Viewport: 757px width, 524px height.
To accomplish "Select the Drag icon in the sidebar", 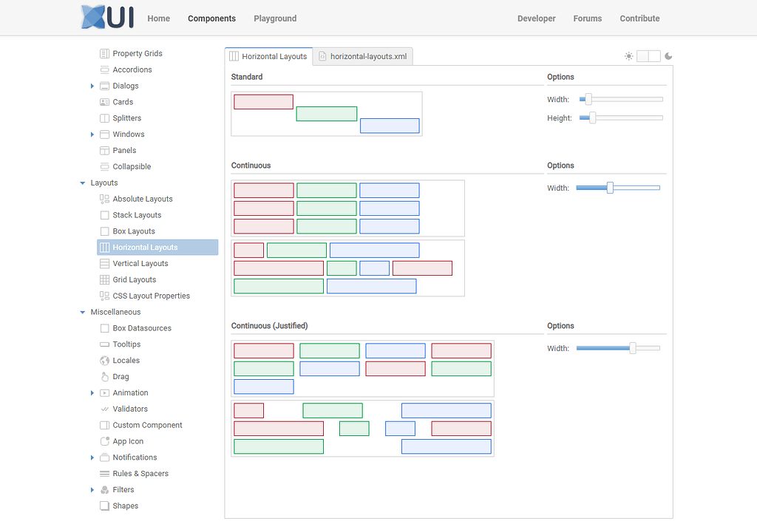I will click(x=104, y=376).
